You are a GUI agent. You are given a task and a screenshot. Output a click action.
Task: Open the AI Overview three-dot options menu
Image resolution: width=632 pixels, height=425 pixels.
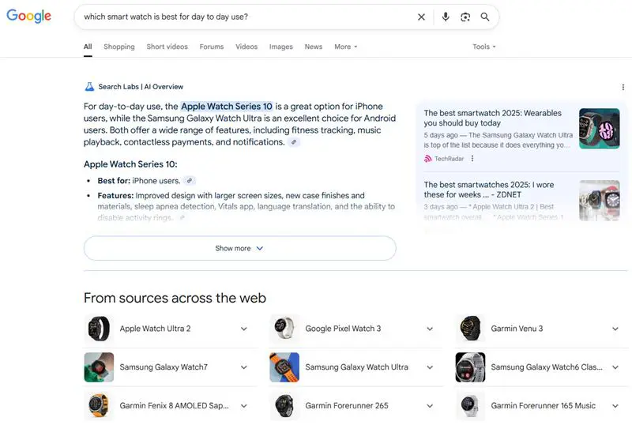click(623, 87)
